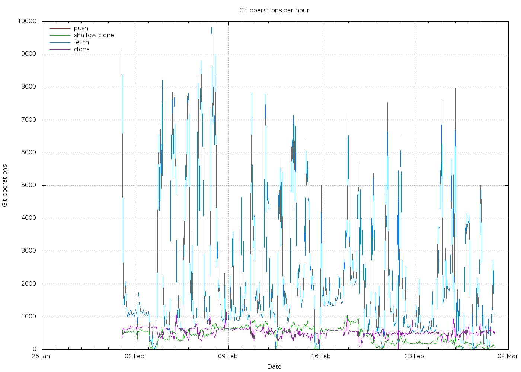521x372 pixels.
Task: Click the '09 Feb' date tick label
Action: [228, 356]
